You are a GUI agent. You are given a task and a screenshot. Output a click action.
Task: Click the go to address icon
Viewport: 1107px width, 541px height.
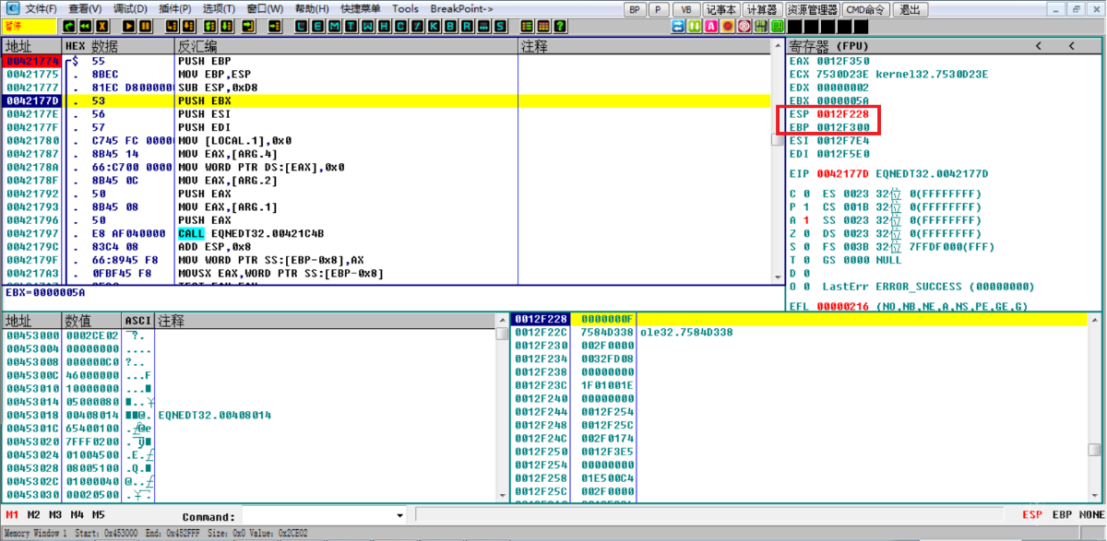(275, 26)
